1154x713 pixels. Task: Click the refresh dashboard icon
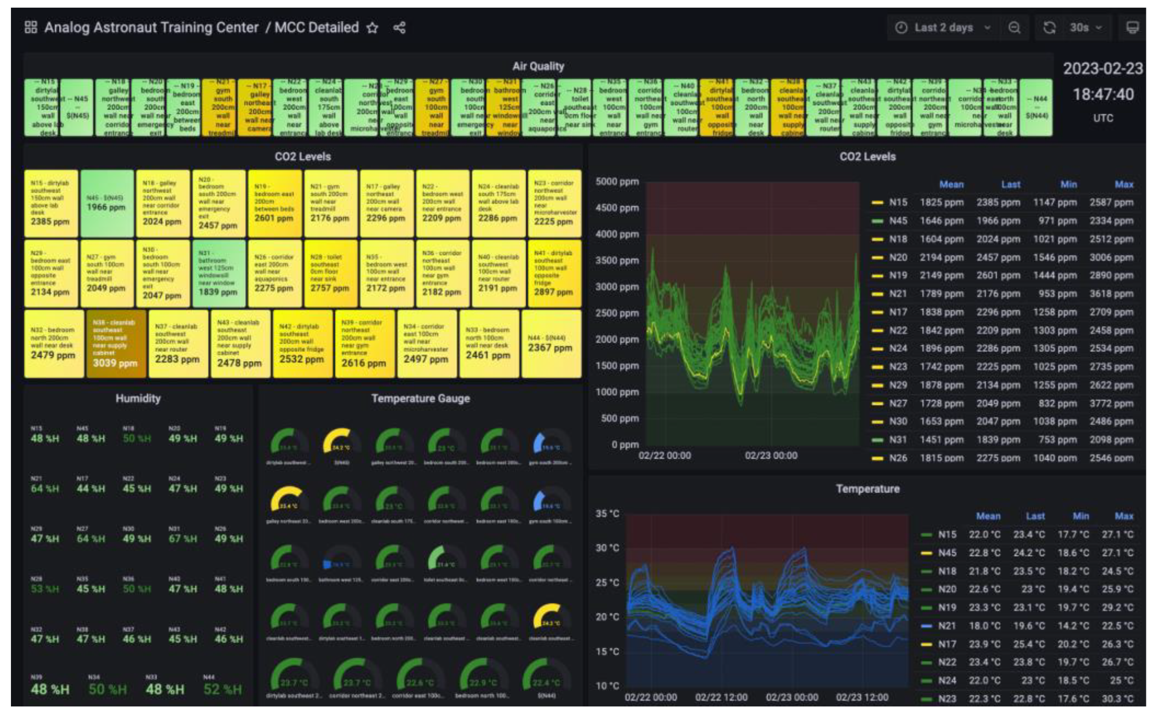click(1049, 28)
